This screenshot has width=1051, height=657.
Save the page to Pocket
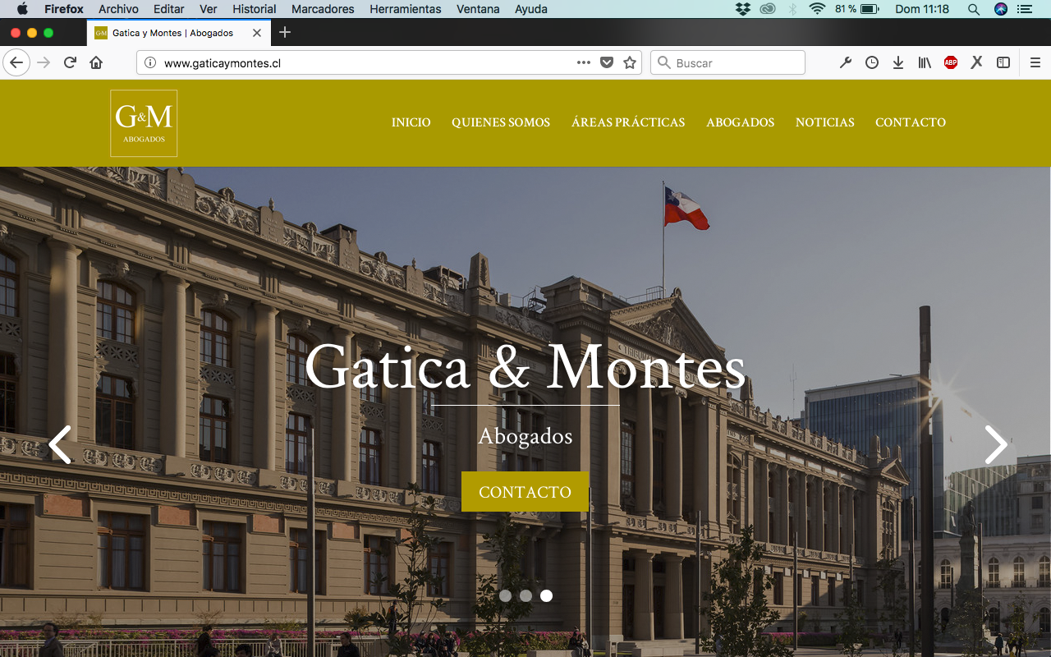(607, 62)
